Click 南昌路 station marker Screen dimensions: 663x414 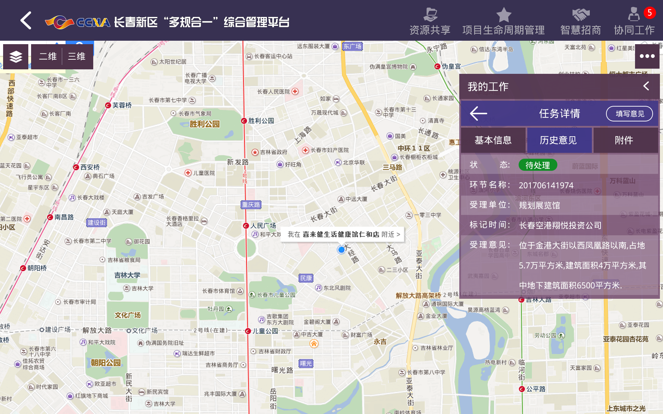[50, 217]
